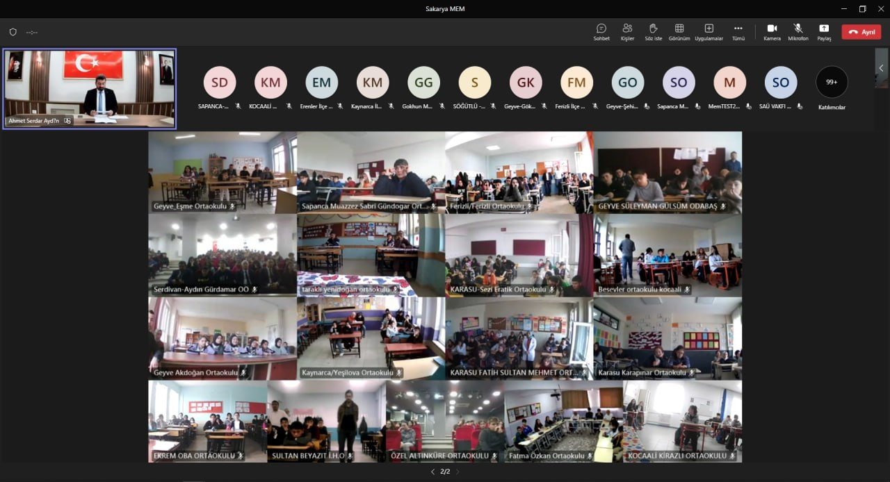Image resolution: width=890 pixels, height=482 pixels.
Task: Leave the meeting with Ayrıl
Action: pyautogui.click(x=861, y=32)
